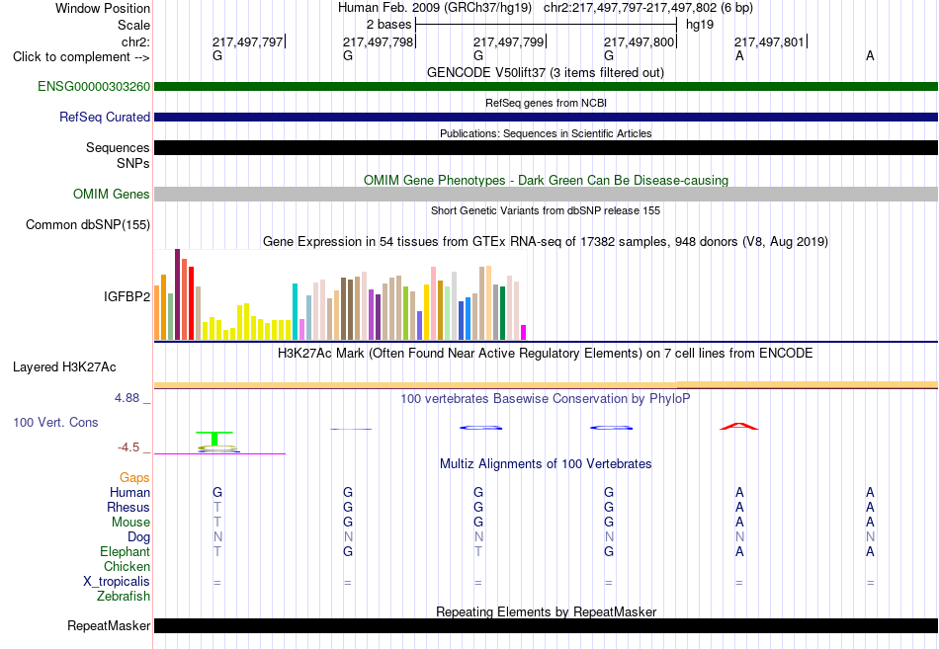
Task: Click the 217,497,798 ruler position
Action: (378, 41)
